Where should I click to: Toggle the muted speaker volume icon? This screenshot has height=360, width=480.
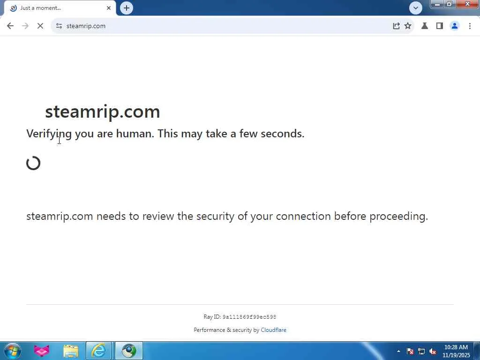(x=433, y=352)
